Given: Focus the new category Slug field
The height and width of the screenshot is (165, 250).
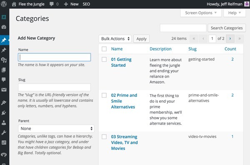Looking at the screenshot, I should pos(54,87).
